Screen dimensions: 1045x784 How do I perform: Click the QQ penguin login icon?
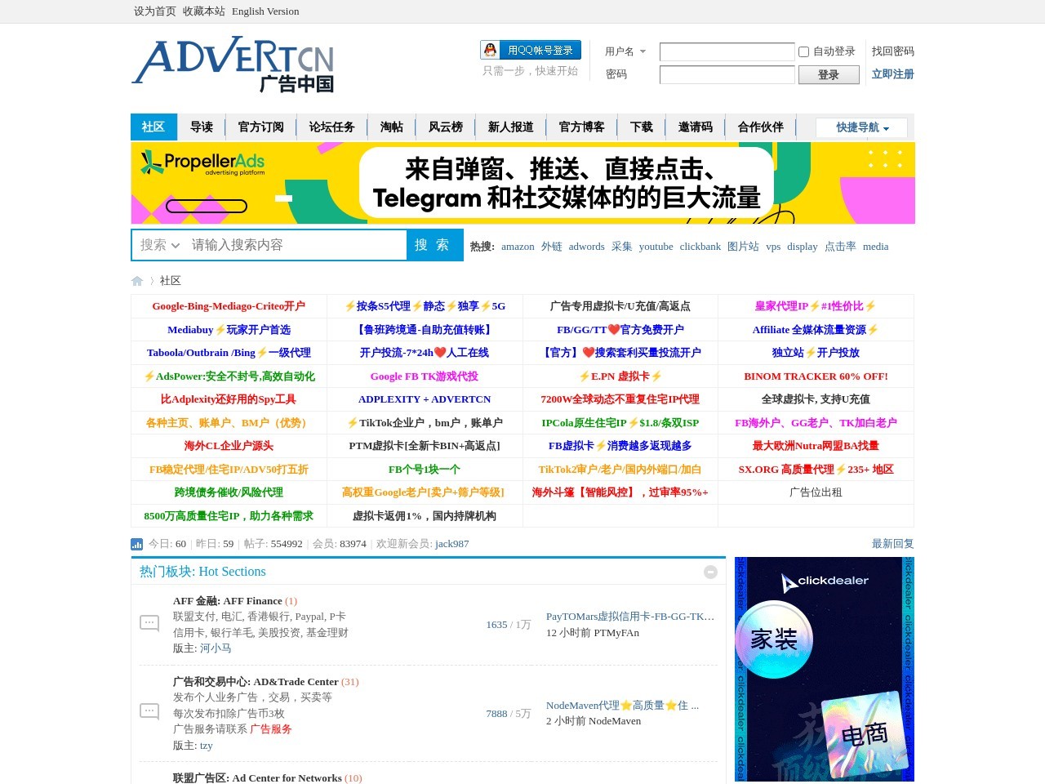(489, 49)
